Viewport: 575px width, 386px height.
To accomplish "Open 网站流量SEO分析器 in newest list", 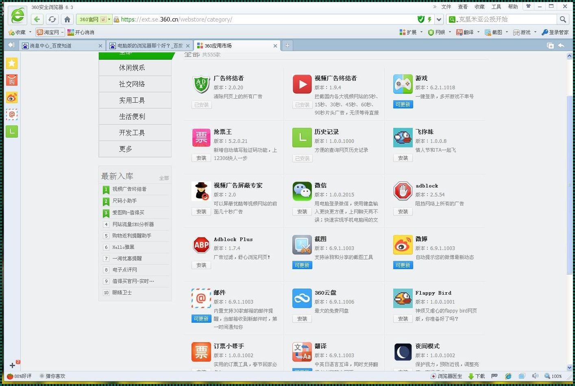I will pyautogui.click(x=133, y=224).
